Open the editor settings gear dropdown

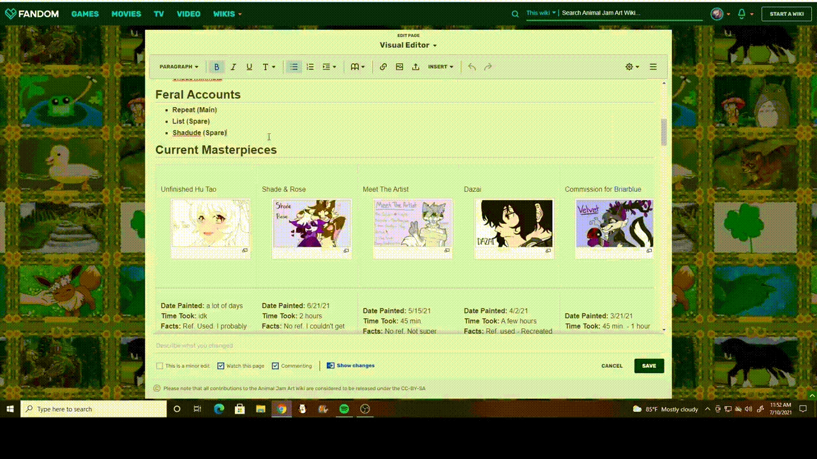632,67
